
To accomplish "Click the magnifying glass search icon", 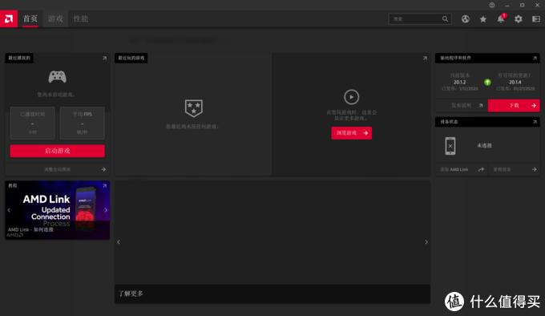I will click(446, 18).
